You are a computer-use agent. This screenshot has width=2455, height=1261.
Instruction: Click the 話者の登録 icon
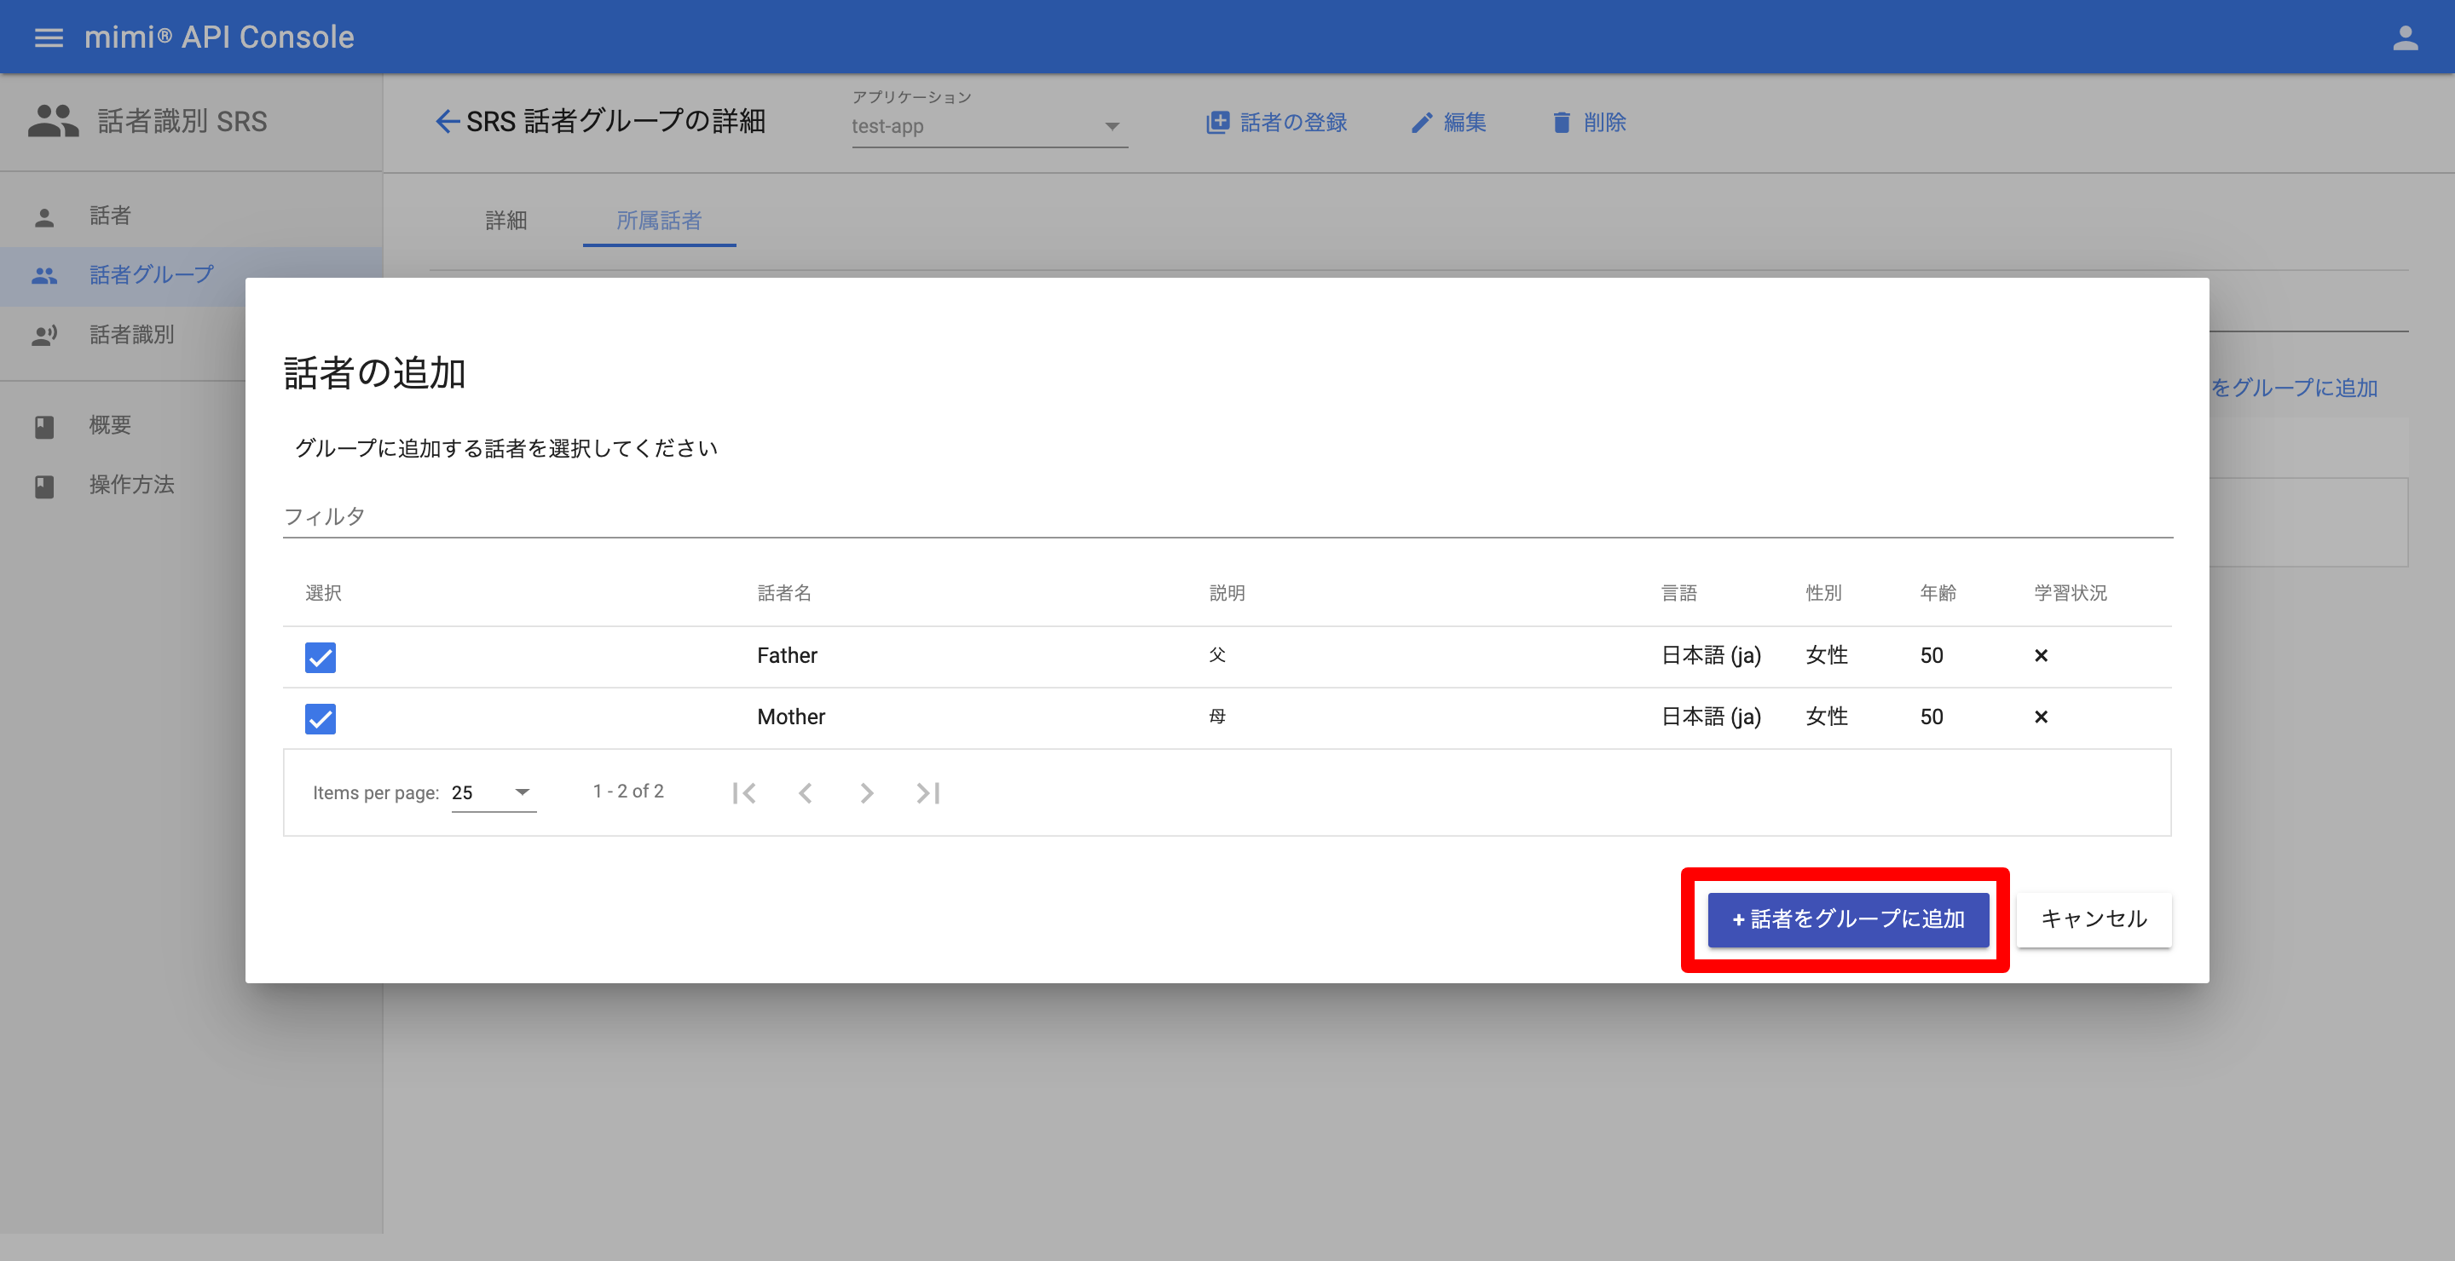[x=1217, y=123]
